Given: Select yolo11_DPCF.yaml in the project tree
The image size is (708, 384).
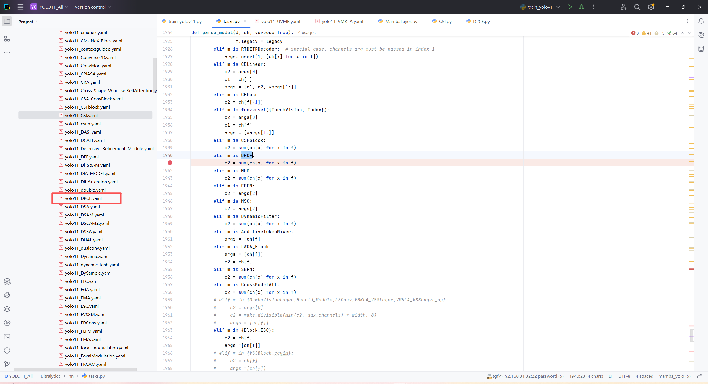Looking at the screenshot, I should point(83,198).
